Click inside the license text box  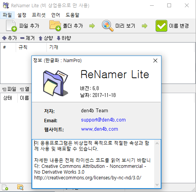click(93, 164)
